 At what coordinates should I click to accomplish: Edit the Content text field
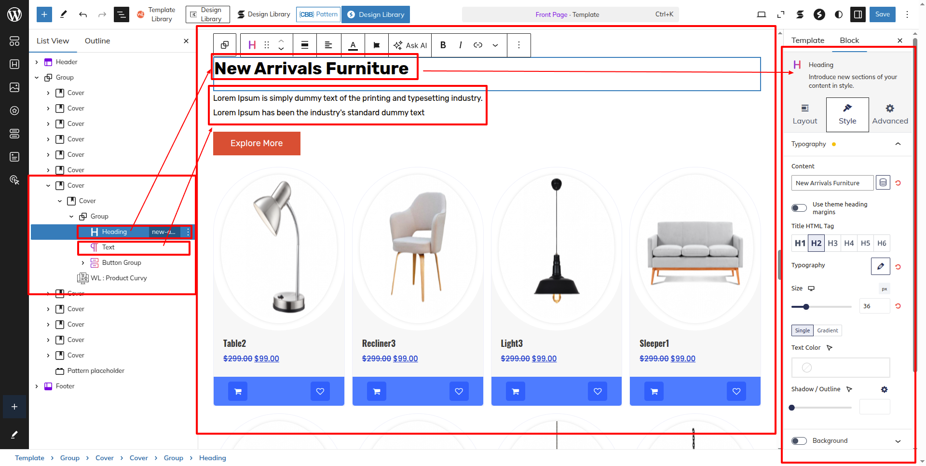pyautogui.click(x=832, y=183)
